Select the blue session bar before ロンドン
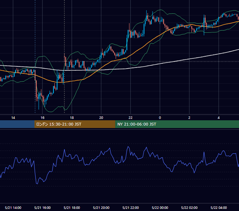This screenshot has height=211, width=239. coord(17,124)
